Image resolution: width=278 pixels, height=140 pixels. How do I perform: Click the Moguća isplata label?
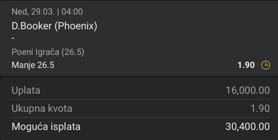(x=46, y=127)
